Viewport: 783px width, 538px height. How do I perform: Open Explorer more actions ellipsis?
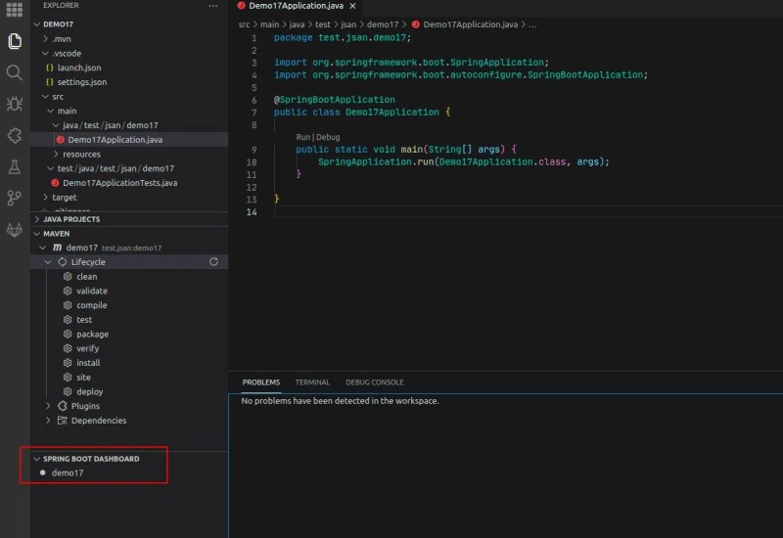pos(213,6)
